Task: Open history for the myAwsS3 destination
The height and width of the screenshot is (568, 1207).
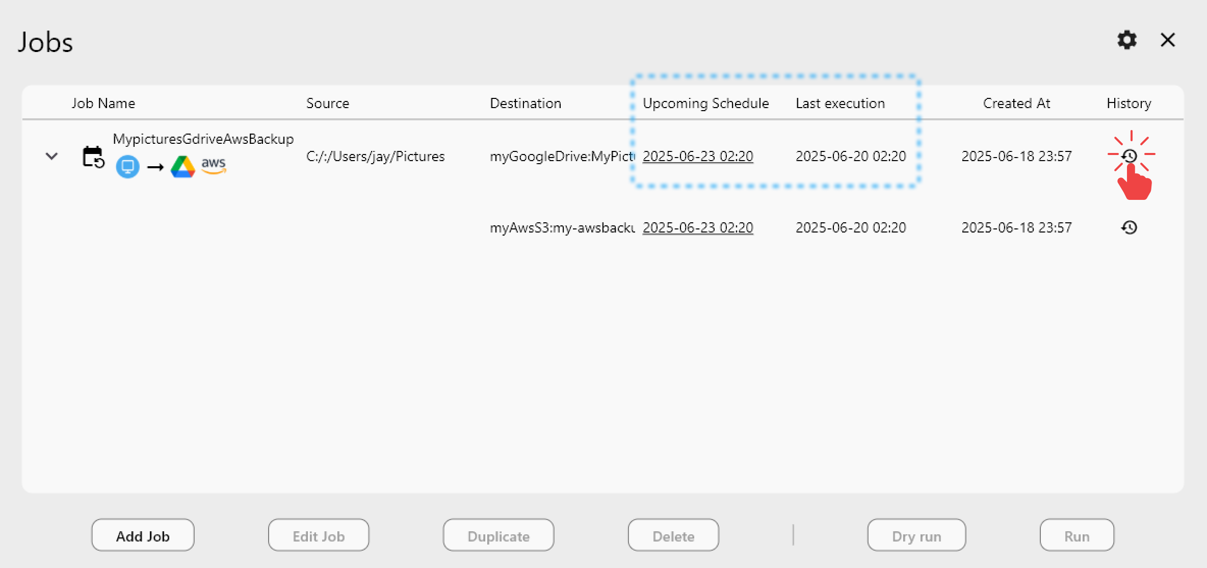Action: pyautogui.click(x=1130, y=227)
